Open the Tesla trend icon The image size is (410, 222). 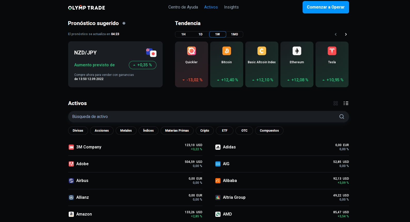point(332,51)
